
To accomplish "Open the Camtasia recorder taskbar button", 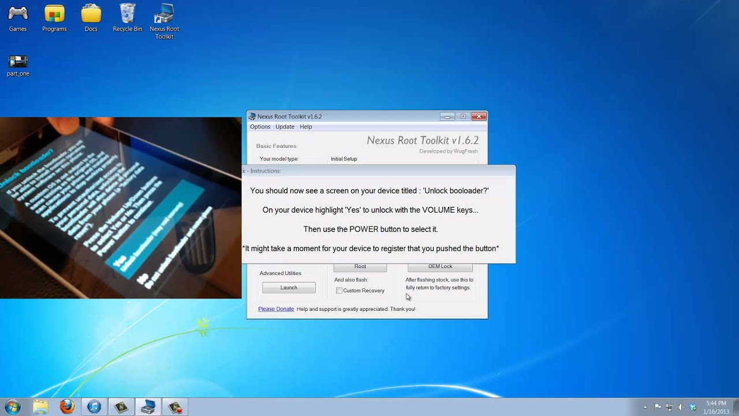I will (x=175, y=407).
